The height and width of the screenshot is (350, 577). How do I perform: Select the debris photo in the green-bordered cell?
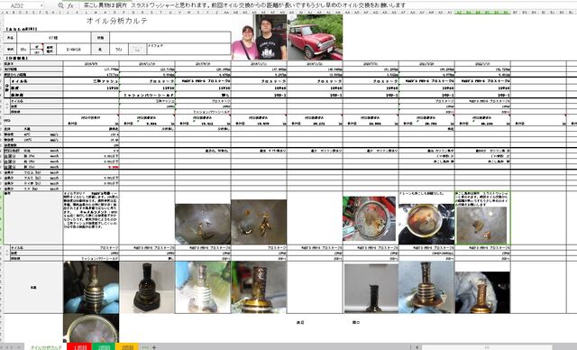[481, 226]
